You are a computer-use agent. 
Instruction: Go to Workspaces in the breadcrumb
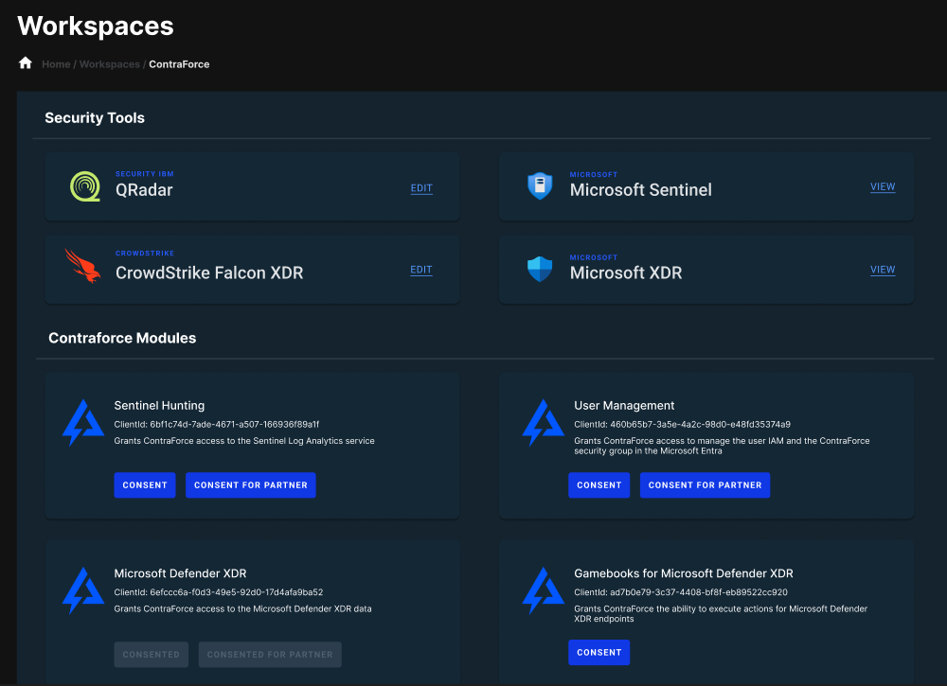(x=109, y=64)
